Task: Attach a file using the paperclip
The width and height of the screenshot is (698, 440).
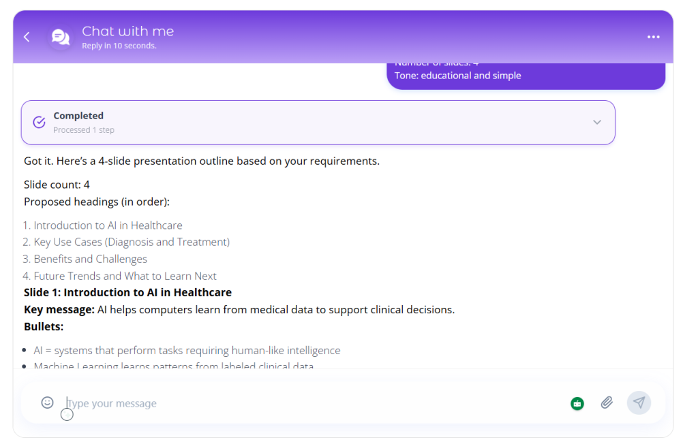Action: 607,403
